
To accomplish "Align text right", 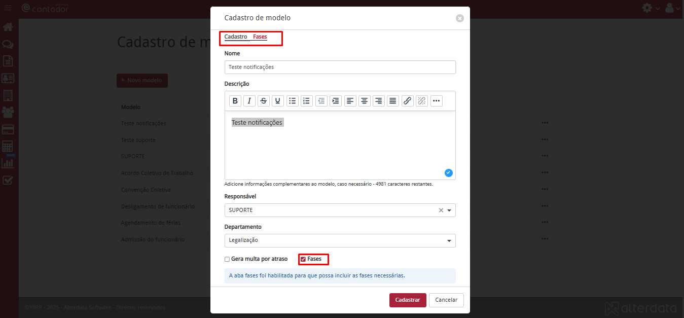I will [378, 101].
